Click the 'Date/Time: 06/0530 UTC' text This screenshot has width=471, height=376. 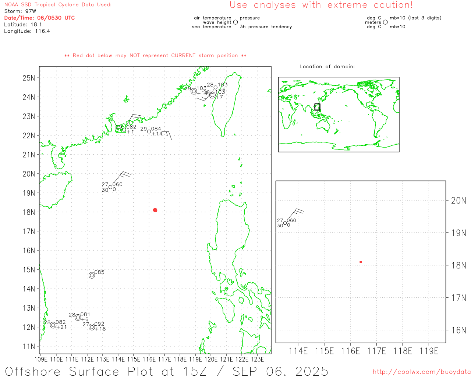pyautogui.click(x=39, y=18)
